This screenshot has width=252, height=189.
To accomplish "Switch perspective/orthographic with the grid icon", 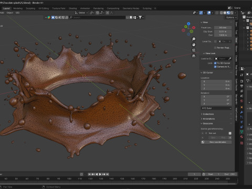I will pyautogui.click(x=194, y=56).
